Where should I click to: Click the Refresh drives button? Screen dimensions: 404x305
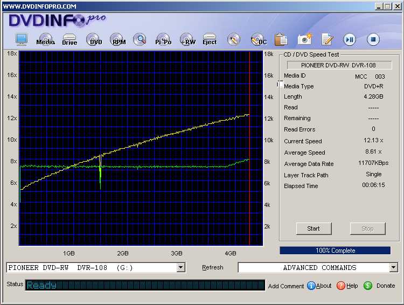click(213, 268)
